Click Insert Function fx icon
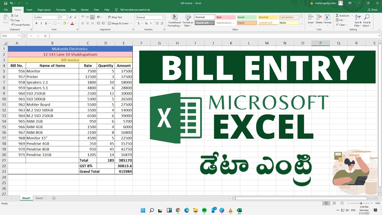Viewport: 382px width, 215px height. pyautogui.click(x=45, y=36)
